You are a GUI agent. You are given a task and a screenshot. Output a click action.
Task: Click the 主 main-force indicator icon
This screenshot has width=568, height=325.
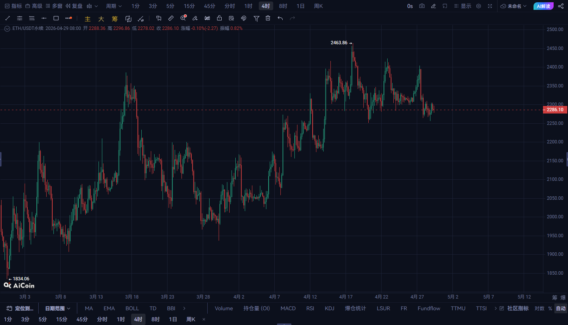[88, 19]
